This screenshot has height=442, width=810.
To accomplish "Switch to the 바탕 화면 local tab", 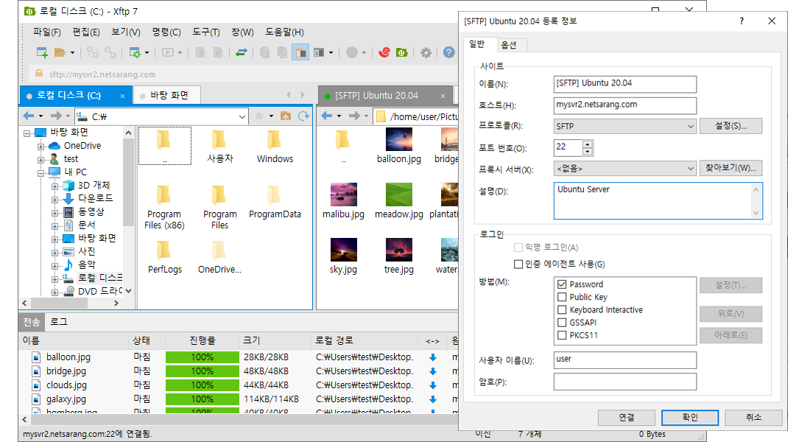I will point(169,95).
